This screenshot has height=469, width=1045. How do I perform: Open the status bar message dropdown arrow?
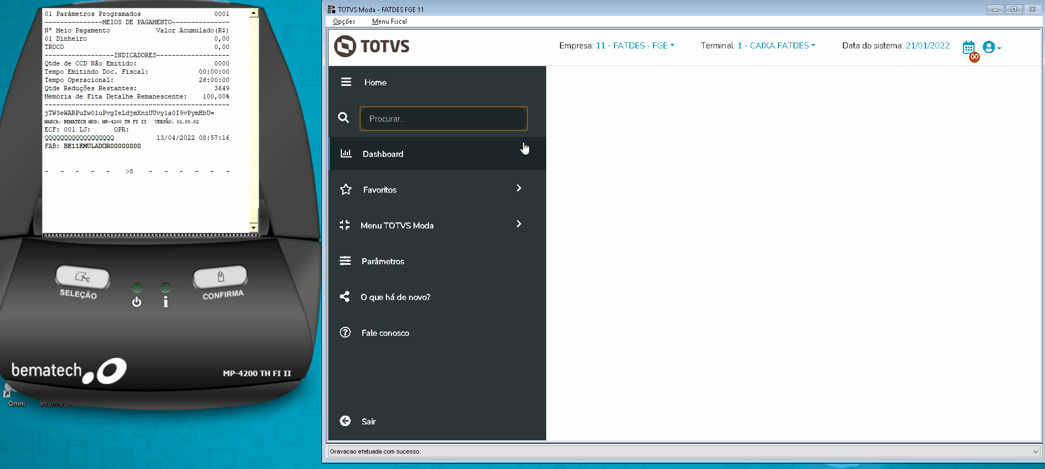1035,451
